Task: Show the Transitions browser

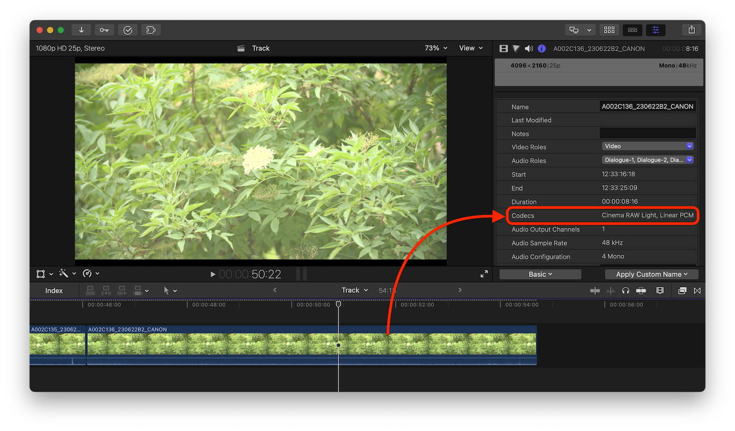Action: click(x=698, y=291)
